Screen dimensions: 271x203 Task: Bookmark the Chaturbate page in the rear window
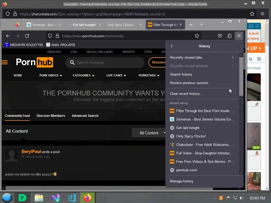pos(252,14)
